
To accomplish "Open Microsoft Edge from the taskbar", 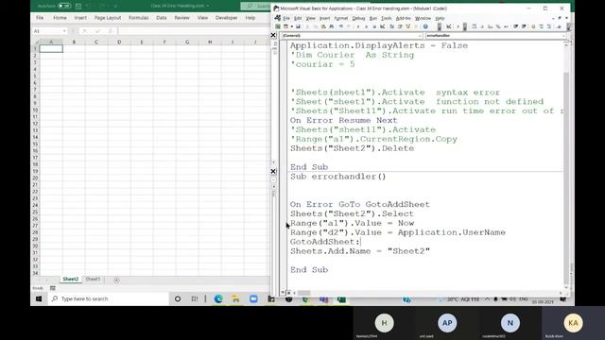I will [x=218, y=298].
